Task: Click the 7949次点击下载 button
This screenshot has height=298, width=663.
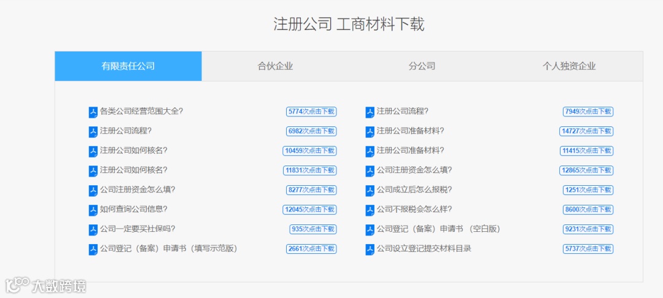Action: (588, 112)
